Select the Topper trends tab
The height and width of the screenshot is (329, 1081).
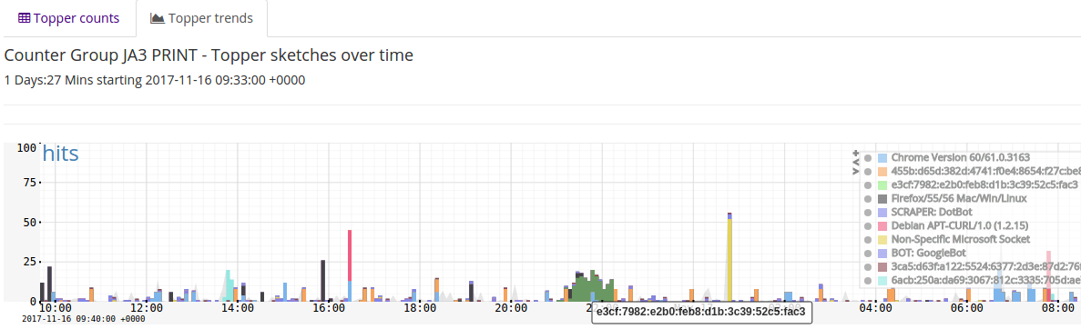tap(201, 18)
